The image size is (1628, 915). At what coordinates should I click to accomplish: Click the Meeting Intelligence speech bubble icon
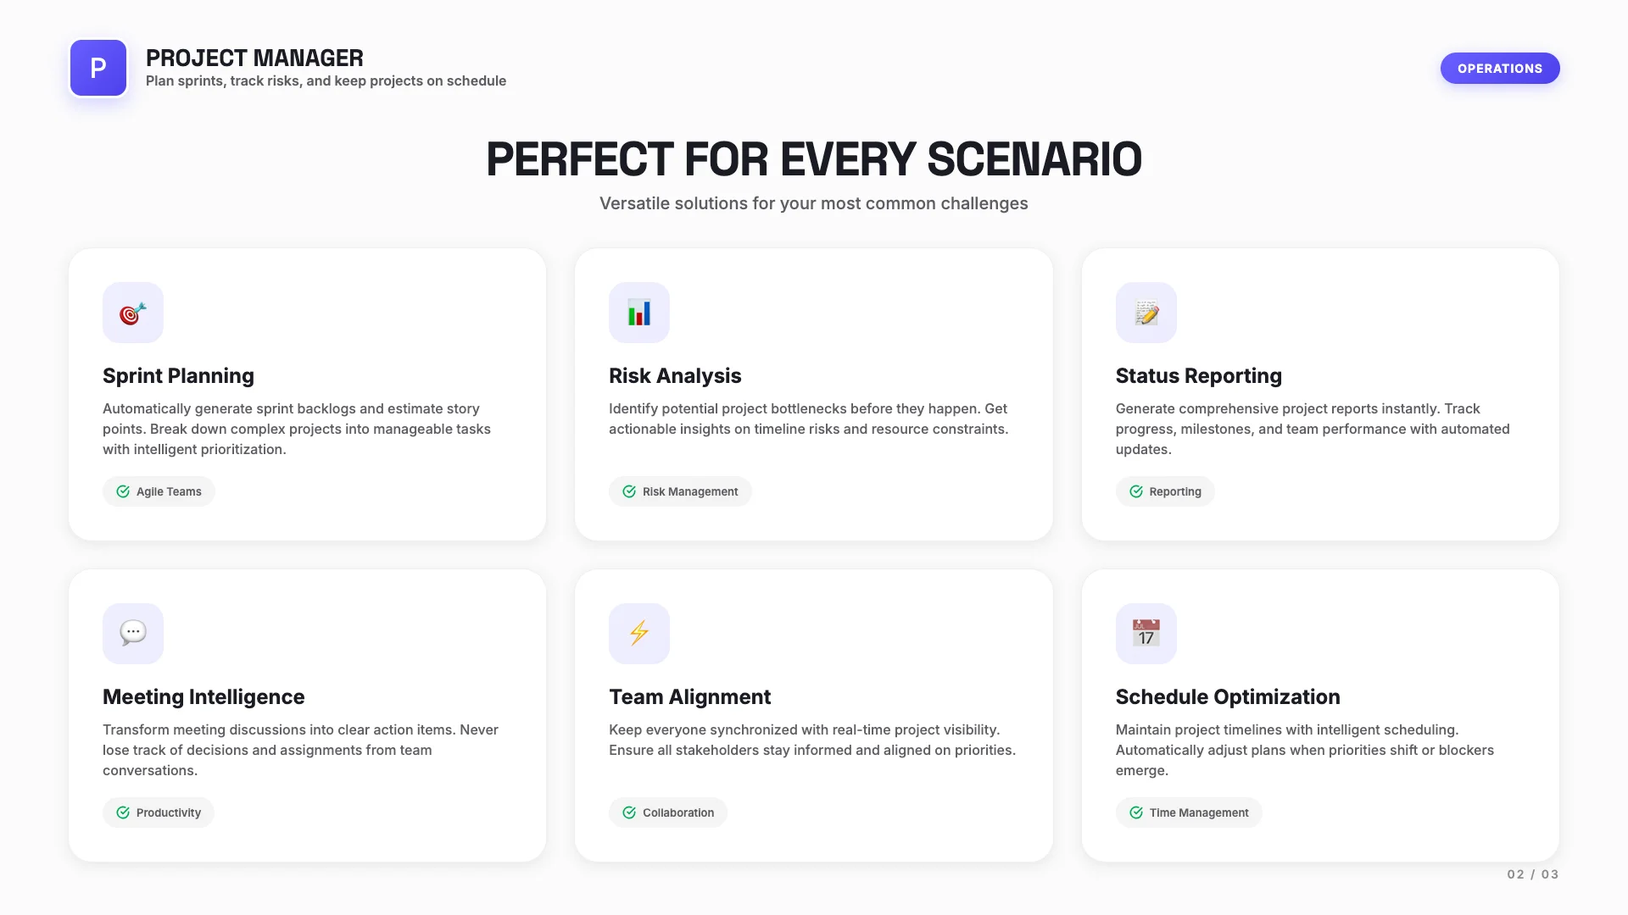(133, 634)
